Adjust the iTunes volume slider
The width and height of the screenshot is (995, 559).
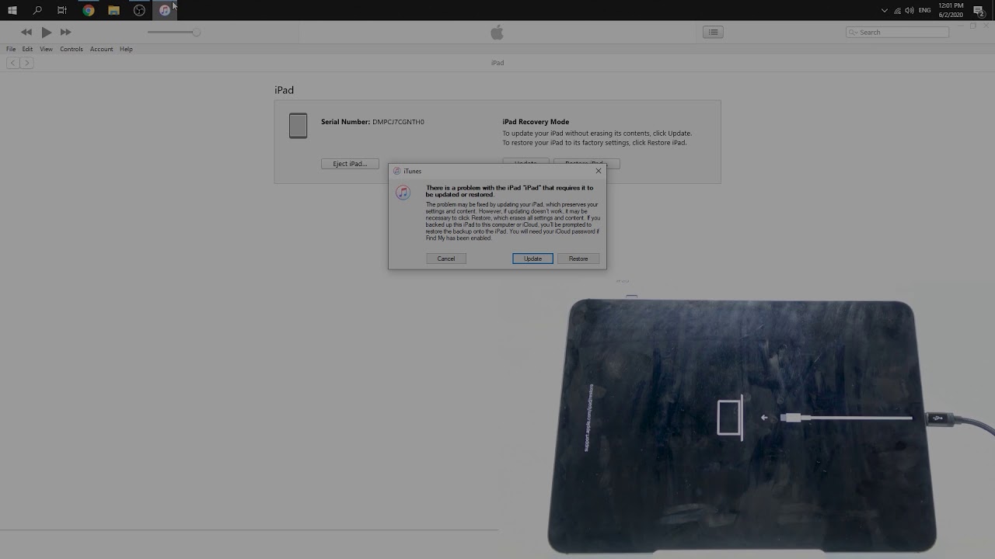173,32
